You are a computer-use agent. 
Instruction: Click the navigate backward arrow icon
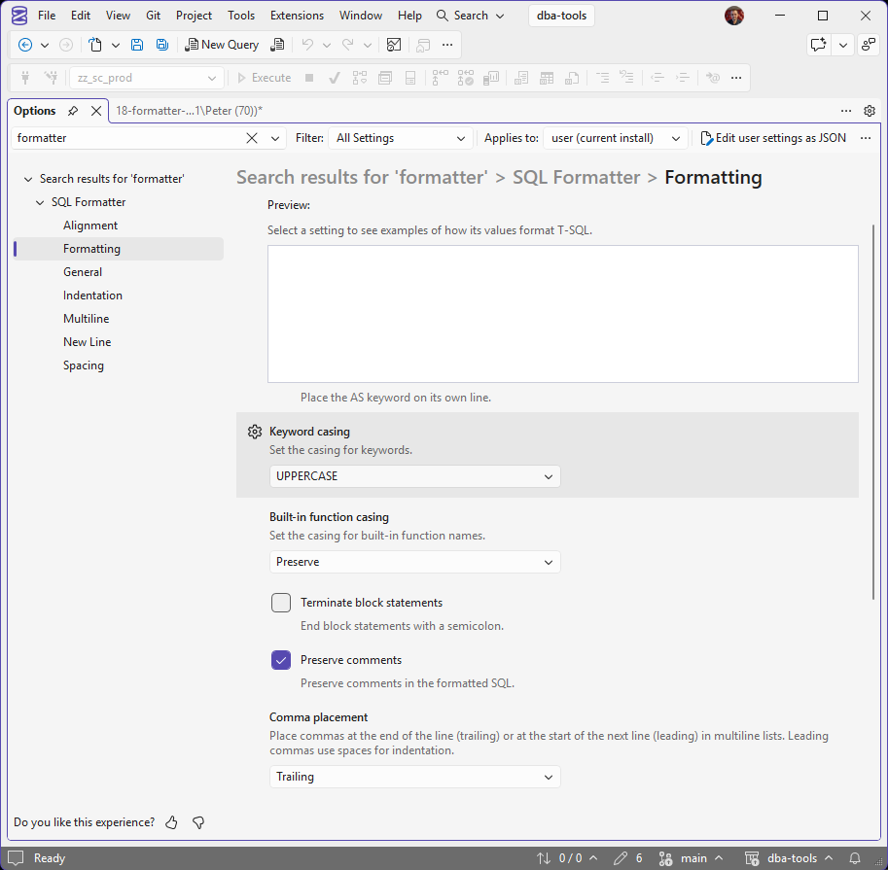click(25, 45)
